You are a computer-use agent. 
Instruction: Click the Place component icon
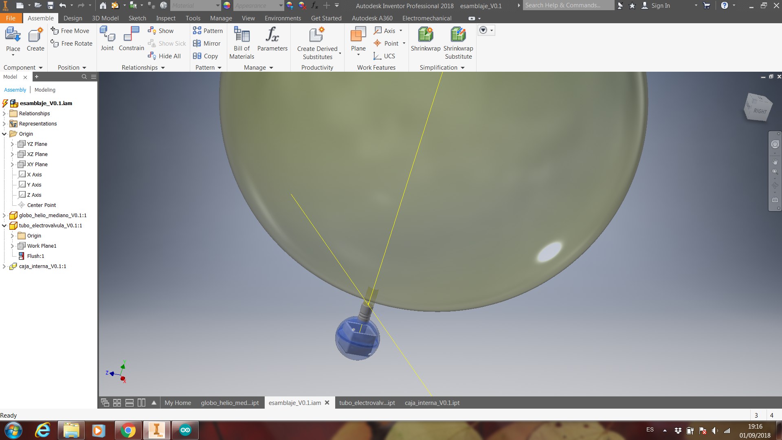click(13, 35)
